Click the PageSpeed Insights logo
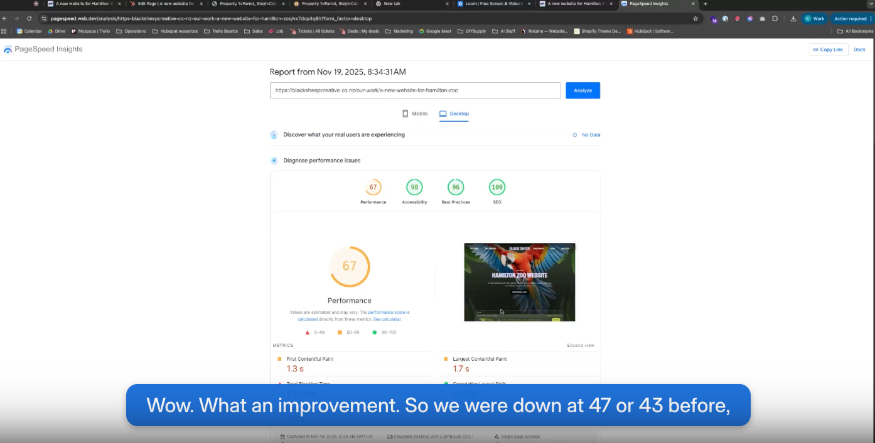The image size is (875, 443). coord(43,49)
